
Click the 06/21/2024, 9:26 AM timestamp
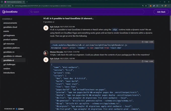[x=67, y=27]
